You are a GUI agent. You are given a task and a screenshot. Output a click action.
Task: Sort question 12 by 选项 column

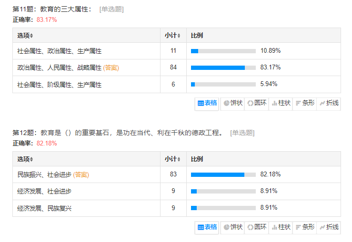coord(25,159)
